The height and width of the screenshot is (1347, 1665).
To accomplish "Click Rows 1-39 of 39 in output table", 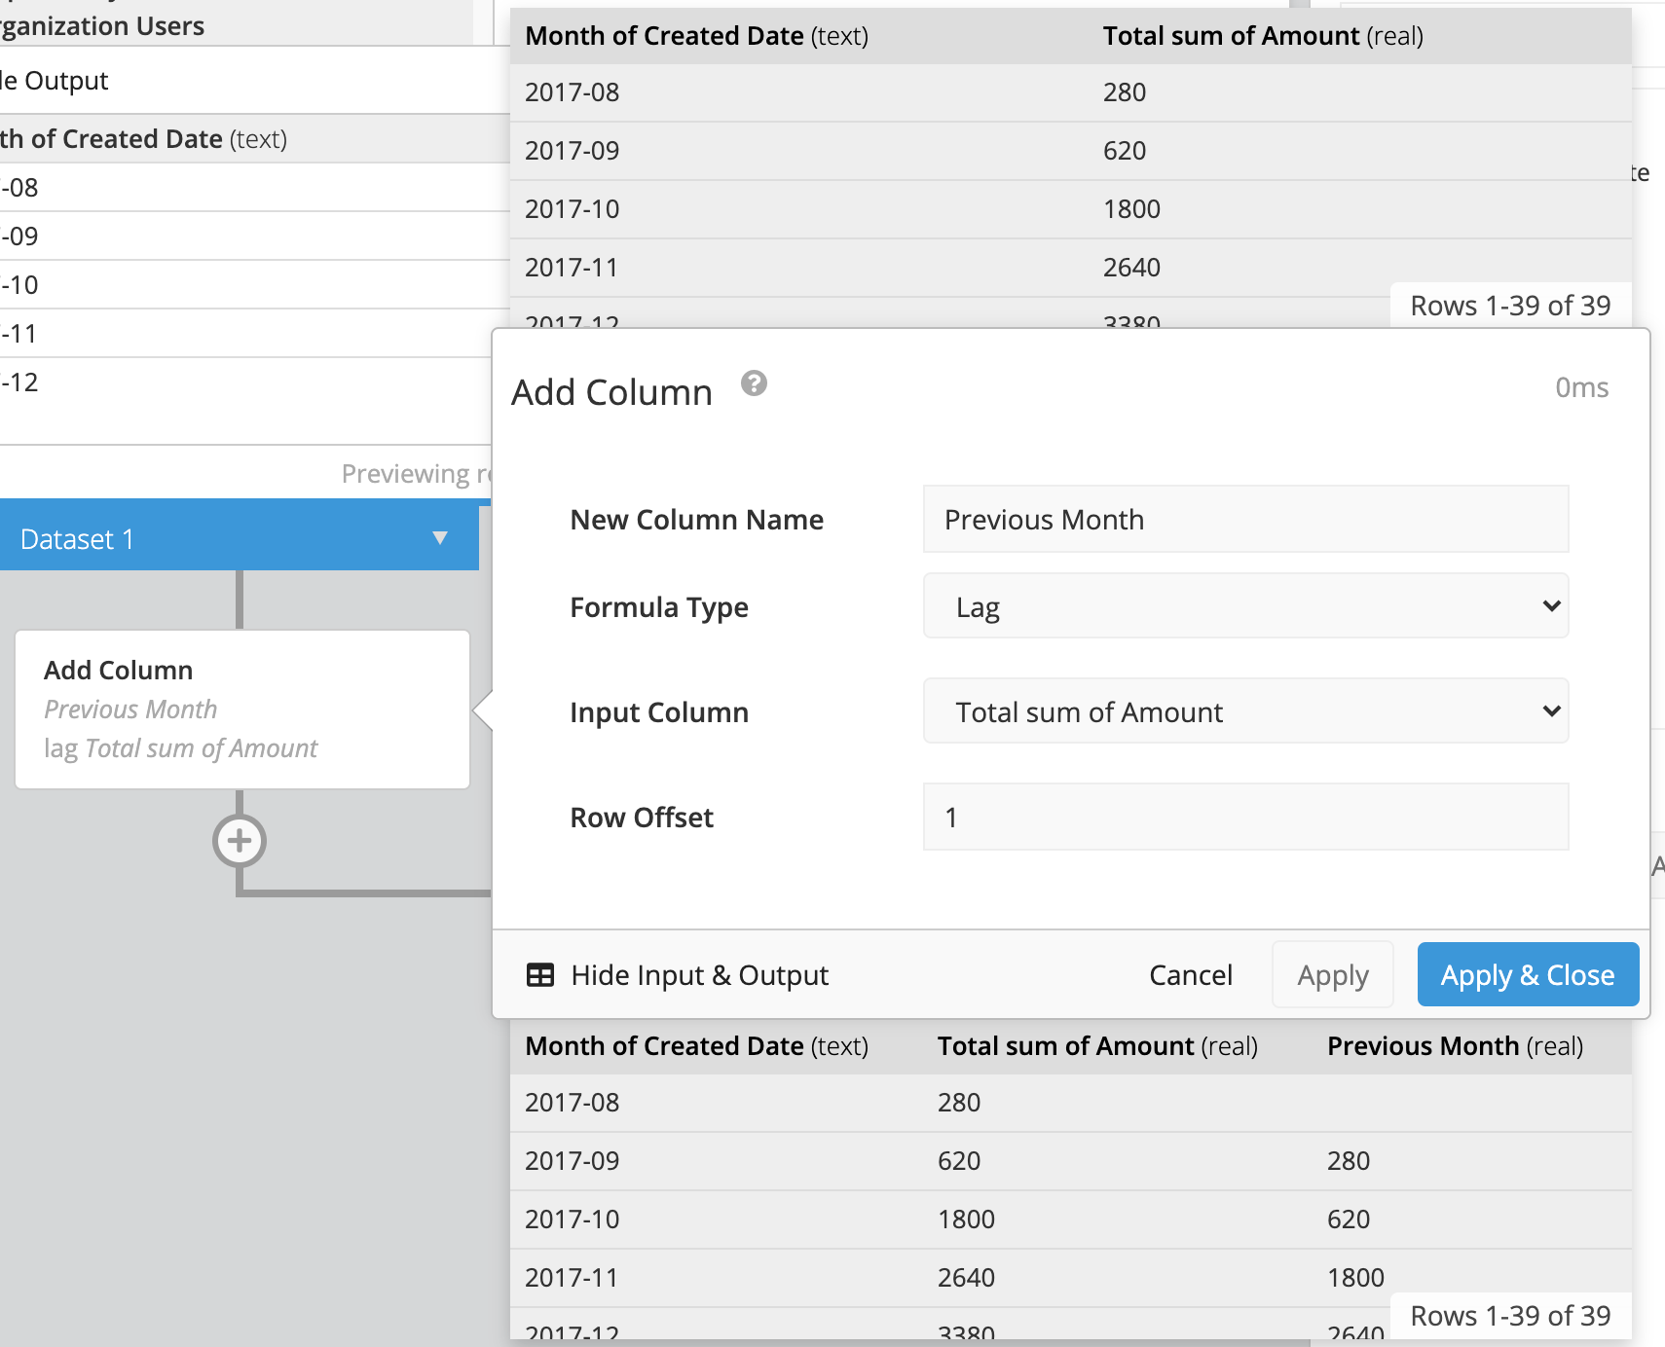I will [x=1510, y=1316].
